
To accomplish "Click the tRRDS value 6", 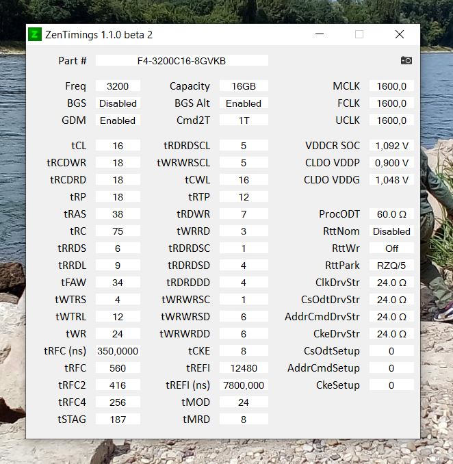I will (118, 248).
